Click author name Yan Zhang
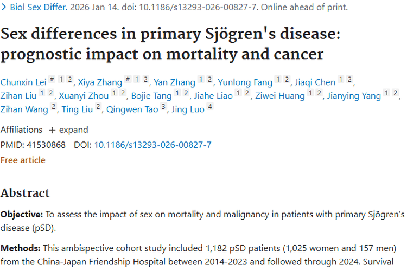The width and height of the screenshot is (407, 271). (174, 82)
